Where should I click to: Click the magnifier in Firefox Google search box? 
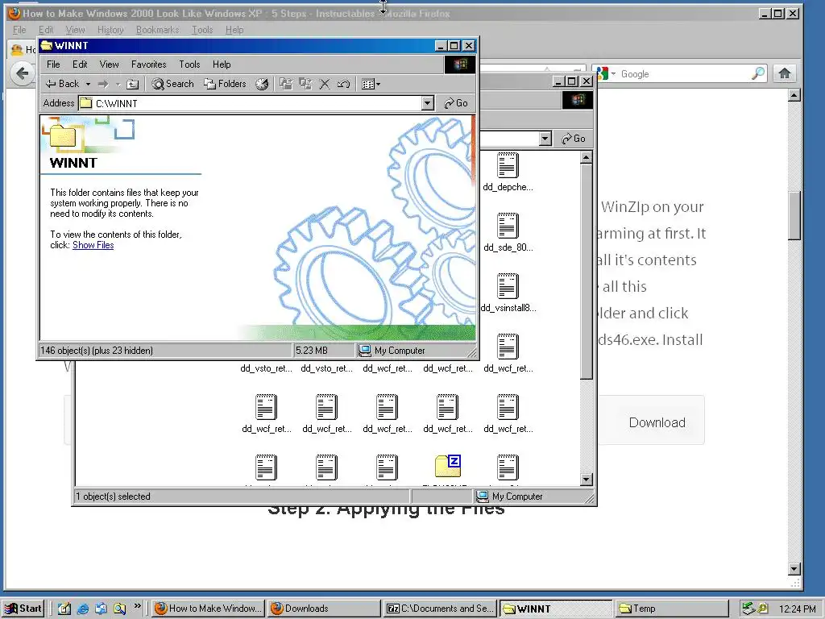[x=758, y=73]
